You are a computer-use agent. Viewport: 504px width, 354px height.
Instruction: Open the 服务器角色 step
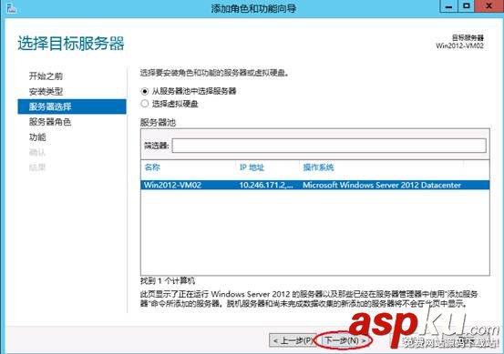click(x=50, y=122)
